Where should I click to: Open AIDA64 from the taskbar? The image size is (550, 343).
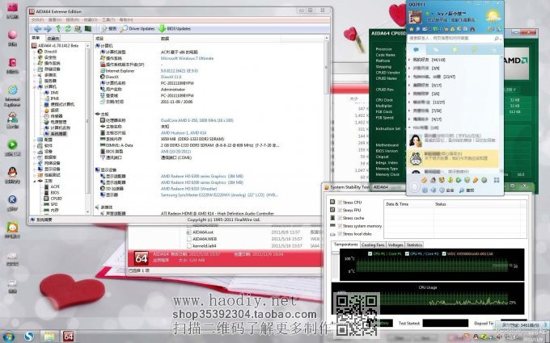tap(69, 335)
